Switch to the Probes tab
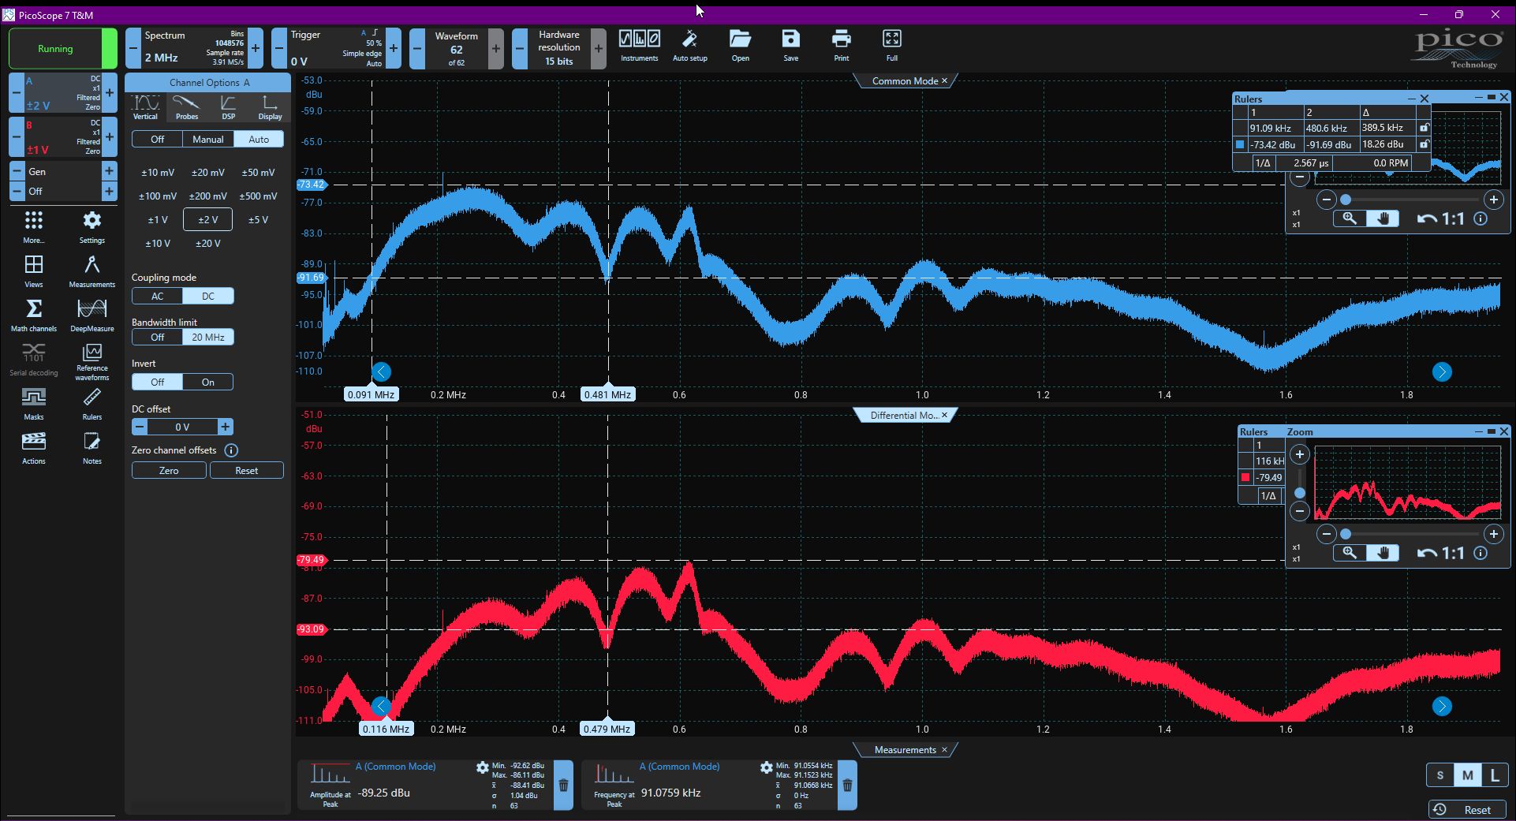The height and width of the screenshot is (821, 1516). [187, 107]
